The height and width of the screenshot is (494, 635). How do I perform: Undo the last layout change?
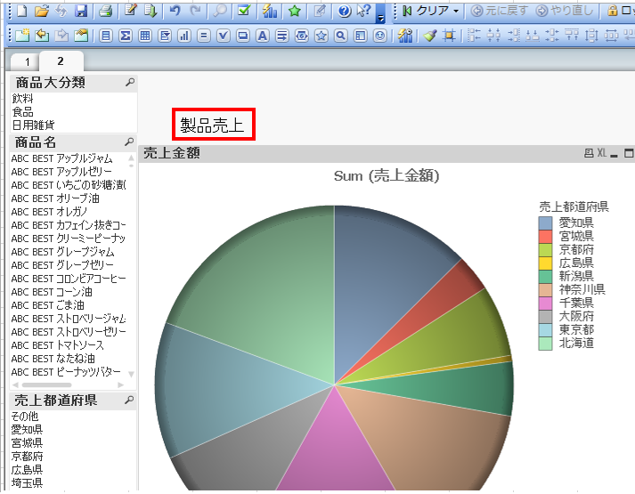tap(175, 11)
